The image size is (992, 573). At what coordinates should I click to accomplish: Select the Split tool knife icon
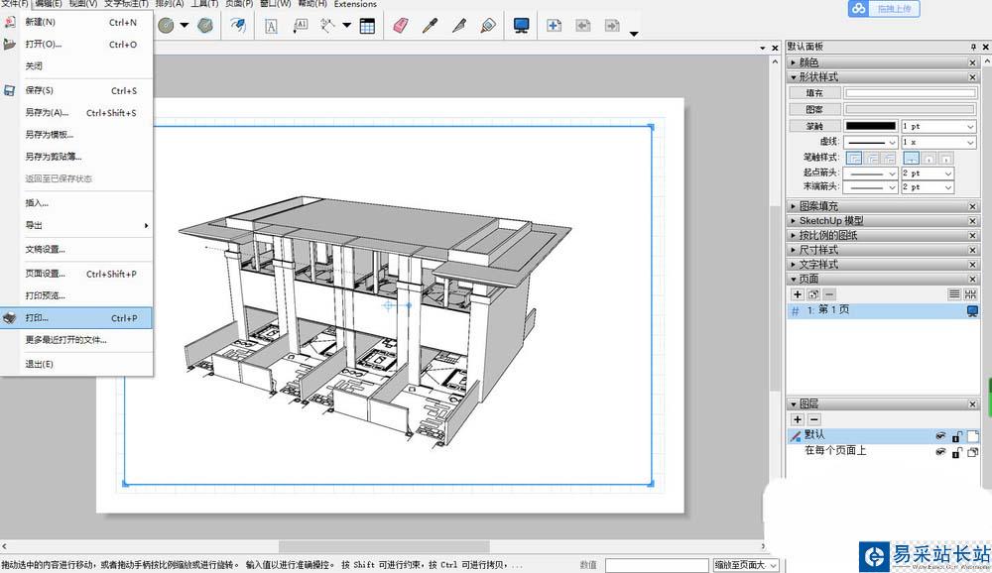(458, 26)
